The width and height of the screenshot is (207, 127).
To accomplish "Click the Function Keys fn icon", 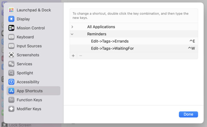I will pyautogui.click(x=11, y=100).
